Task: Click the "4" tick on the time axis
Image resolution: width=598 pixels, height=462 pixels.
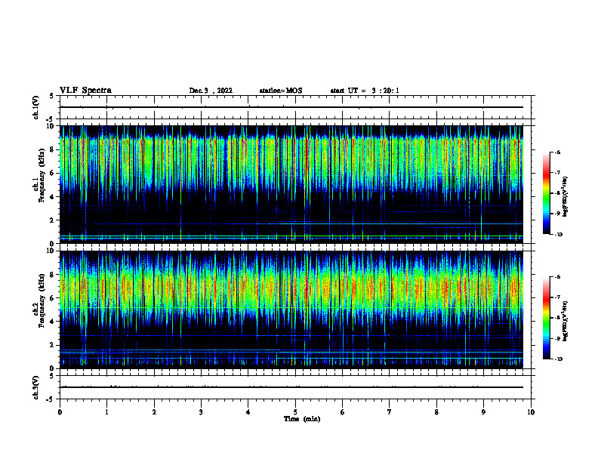Action: [x=248, y=412]
